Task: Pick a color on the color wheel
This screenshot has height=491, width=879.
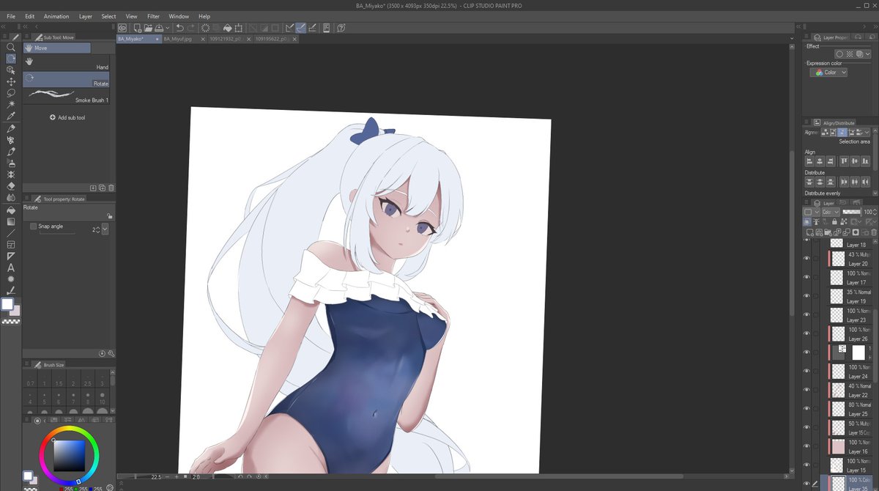Action: (x=70, y=455)
